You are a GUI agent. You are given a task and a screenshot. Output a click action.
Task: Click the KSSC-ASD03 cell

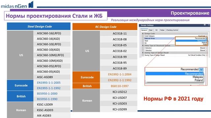(x=52, y=110)
